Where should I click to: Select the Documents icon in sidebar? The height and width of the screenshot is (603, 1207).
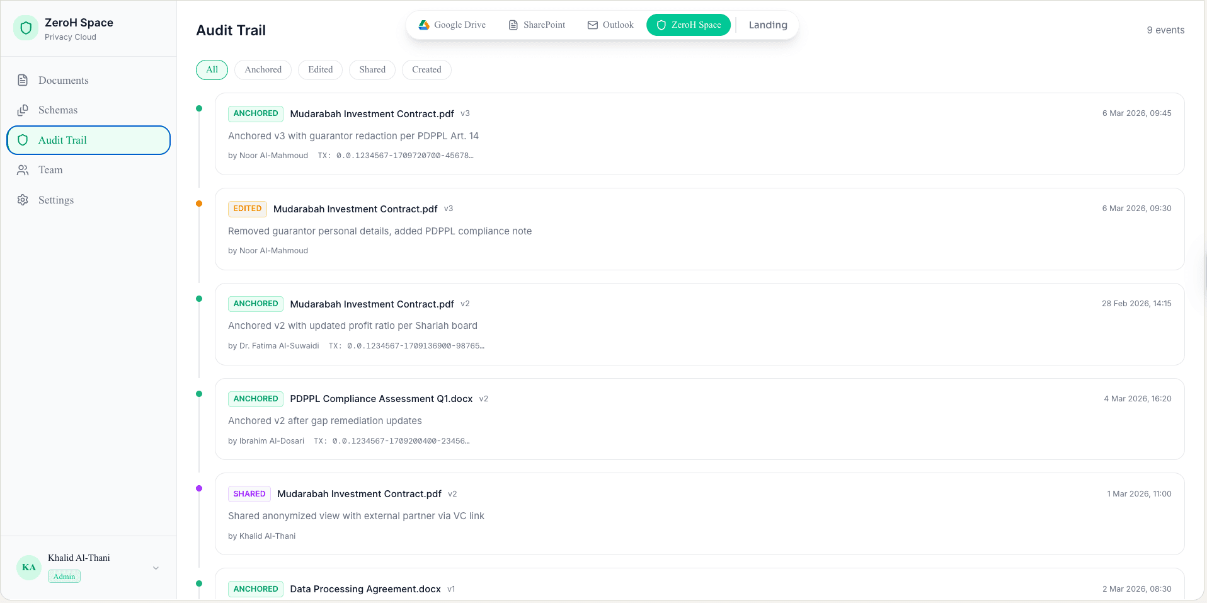23,80
